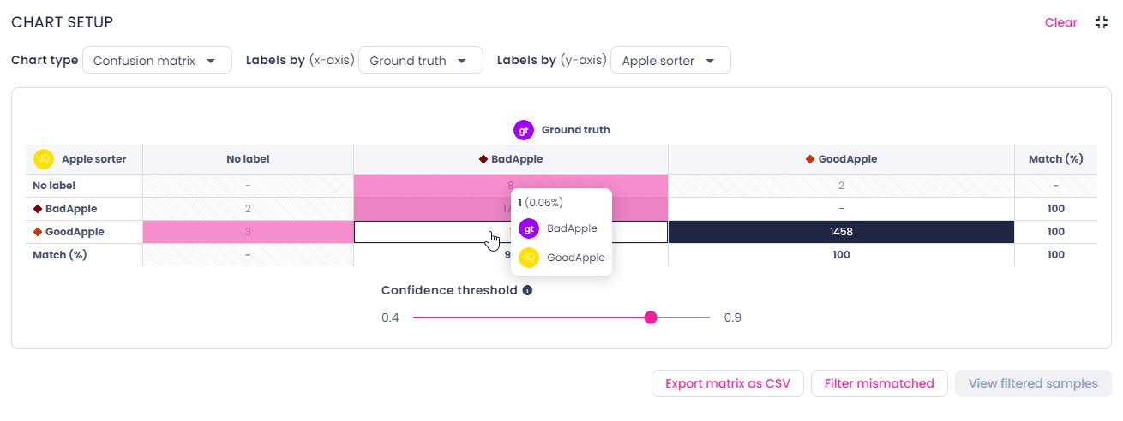Click the yellow model icon beside GoodApple in tooltip

(529, 258)
